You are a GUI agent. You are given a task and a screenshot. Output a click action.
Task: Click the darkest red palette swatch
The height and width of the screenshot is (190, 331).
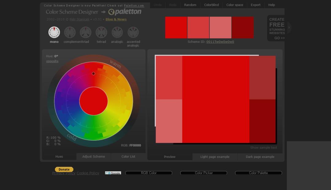point(243,28)
